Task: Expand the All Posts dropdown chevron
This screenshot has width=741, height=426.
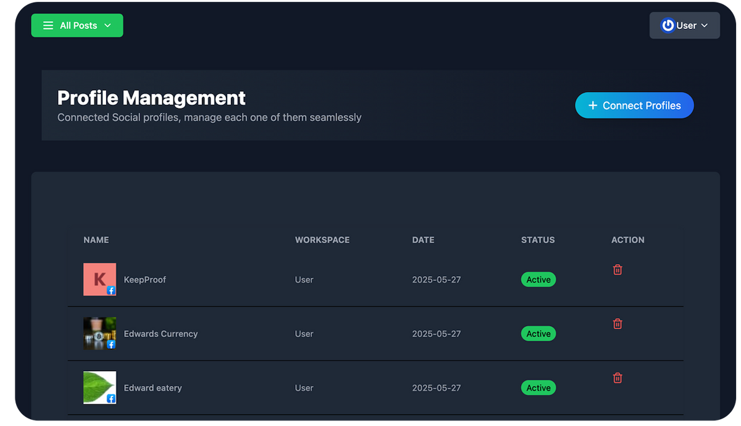Action: point(107,25)
